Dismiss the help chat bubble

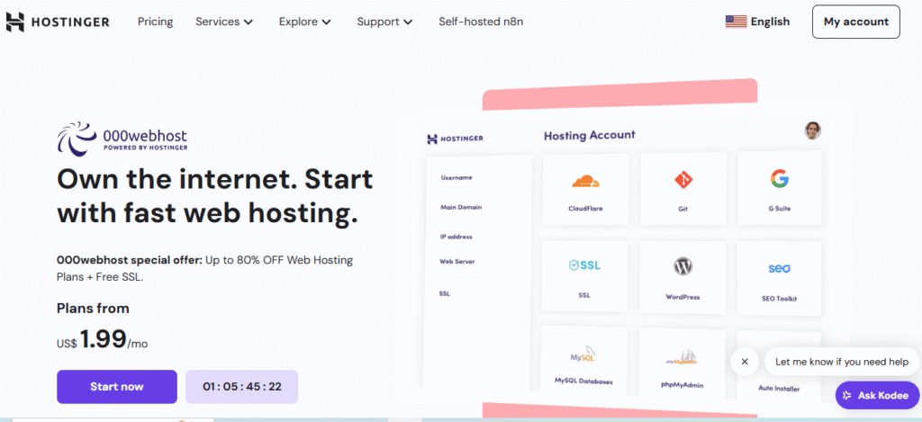[745, 362]
